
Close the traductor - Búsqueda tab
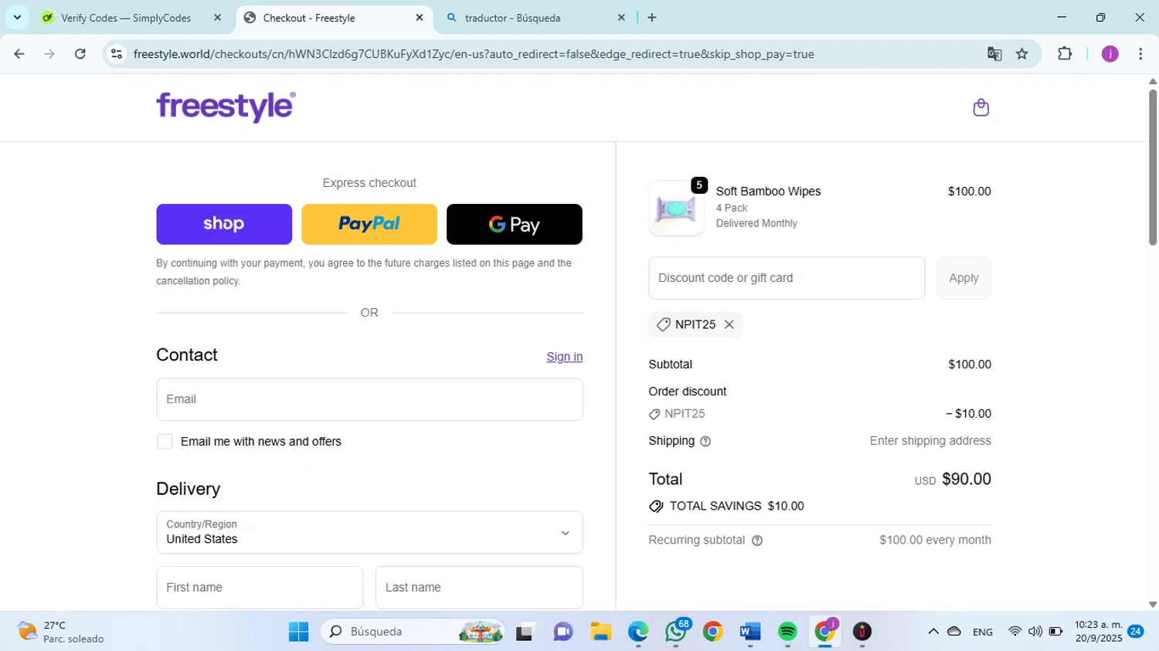tap(621, 17)
